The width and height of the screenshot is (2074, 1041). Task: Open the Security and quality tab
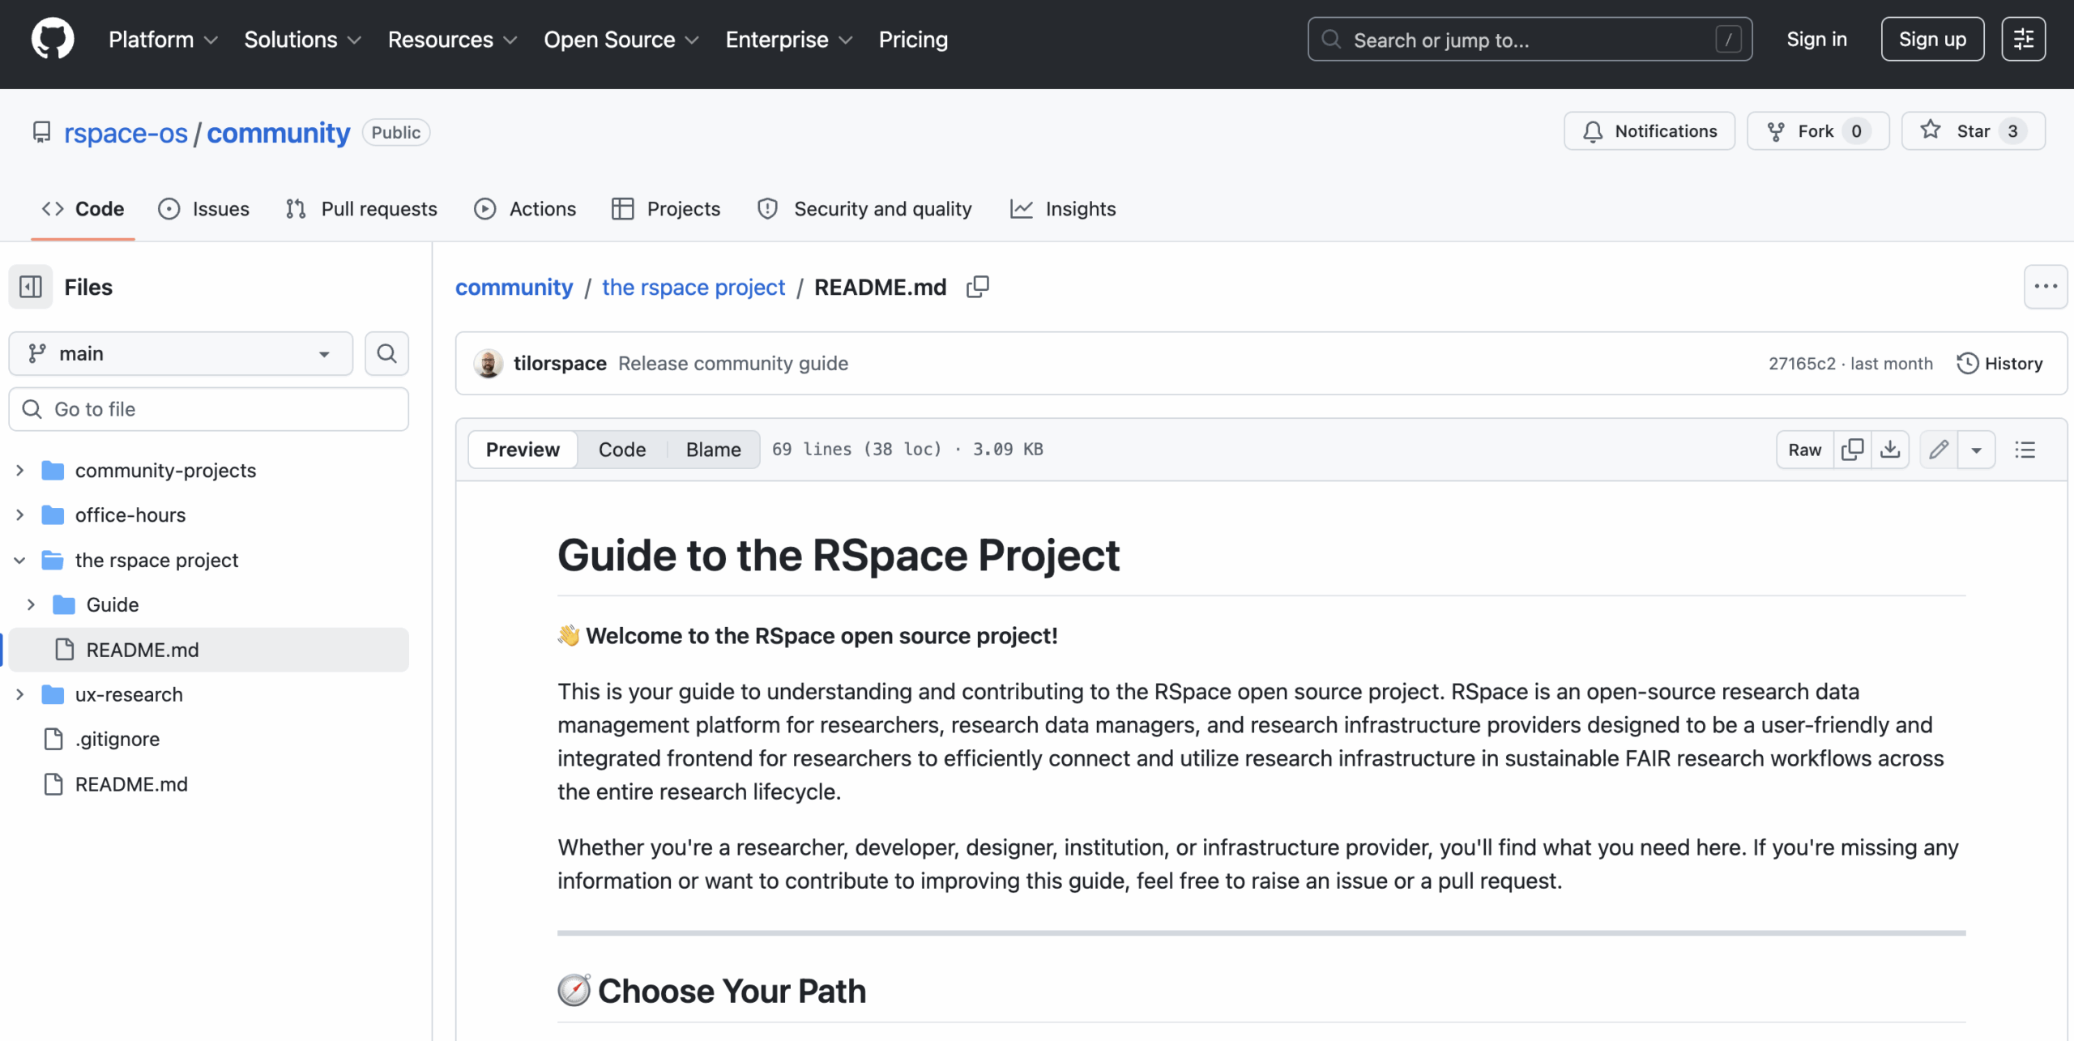coord(864,208)
